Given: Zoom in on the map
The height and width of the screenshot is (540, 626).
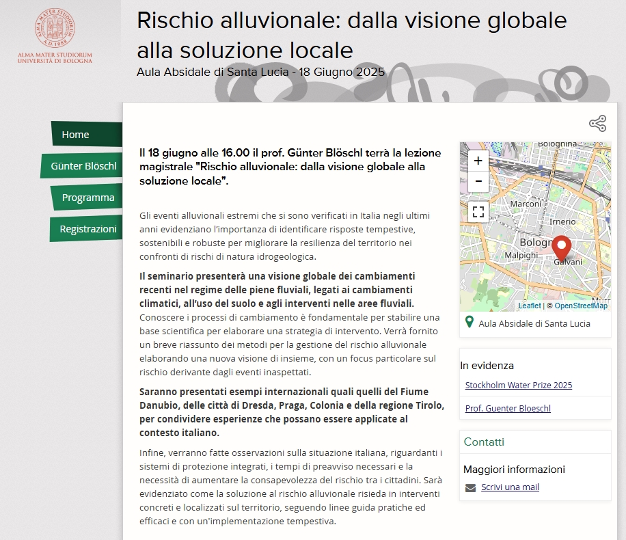Looking at the screenshot, I should 478,161.
